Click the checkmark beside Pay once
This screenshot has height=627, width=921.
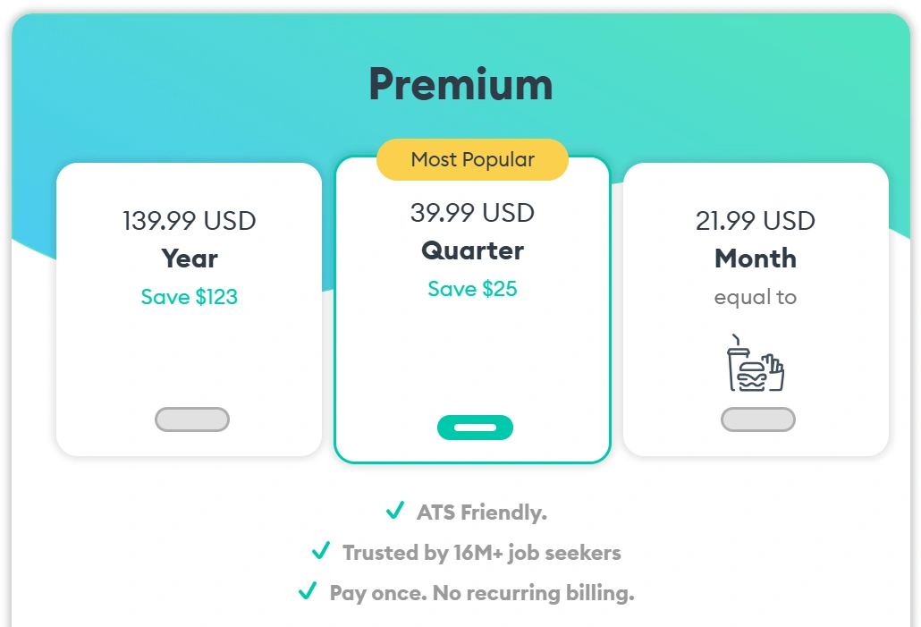point(308,591)
